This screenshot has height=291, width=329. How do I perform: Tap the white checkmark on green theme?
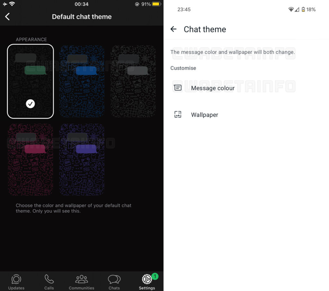click(x=30, y=104)
